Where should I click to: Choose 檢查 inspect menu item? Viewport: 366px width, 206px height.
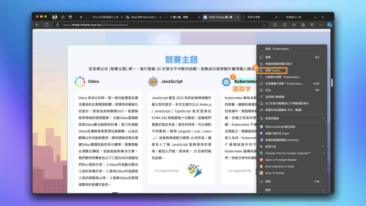tap(292, 181)
